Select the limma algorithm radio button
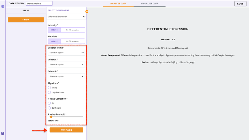This screenshot has width=249, height=140. tap(49, 88)
